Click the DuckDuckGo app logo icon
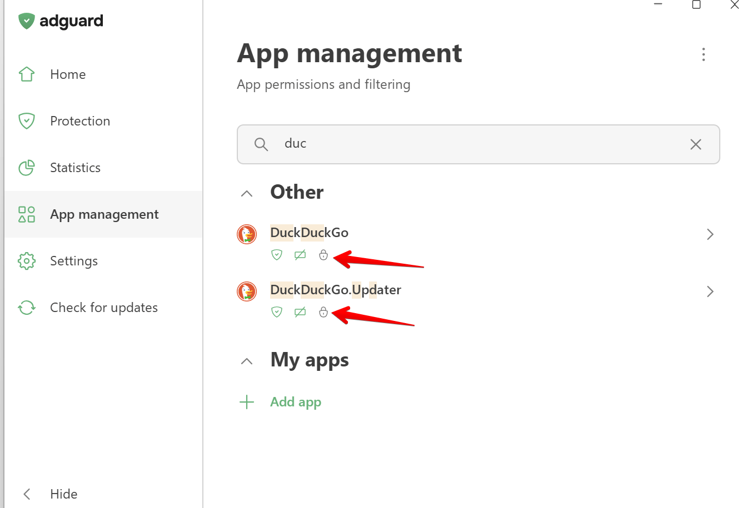Screen dimensions: 752x508 (x=247, y=234)
